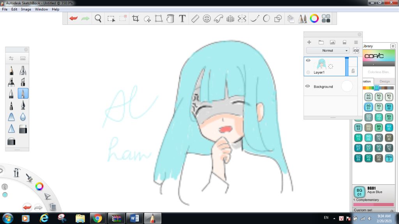
Task: Click lagoon undo red arrow
Action: coord(27,207)
